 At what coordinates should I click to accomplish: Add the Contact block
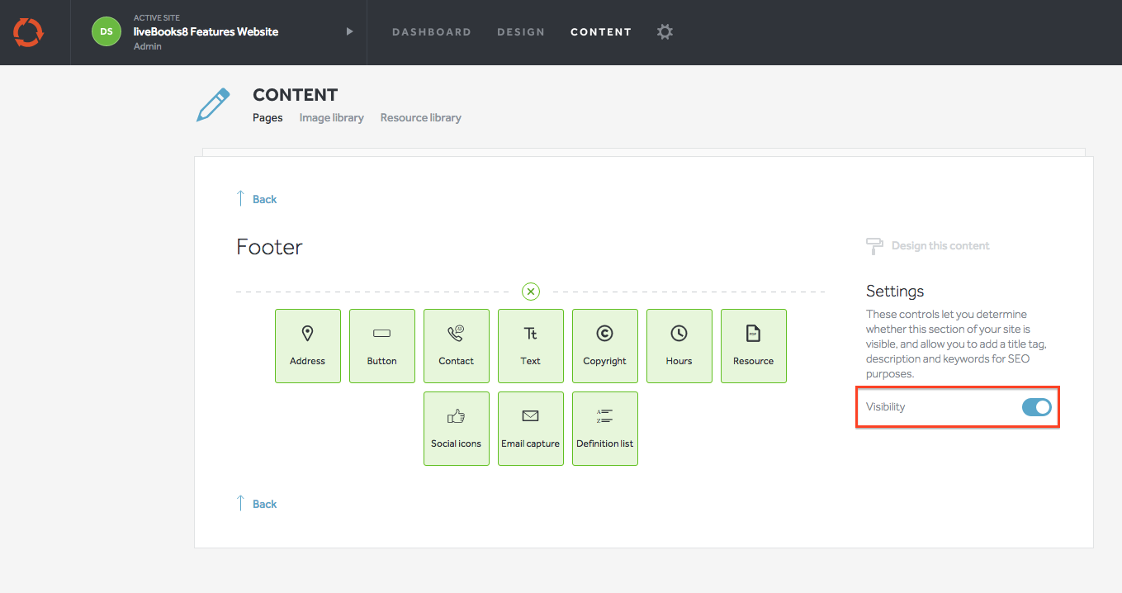[456, 346]
